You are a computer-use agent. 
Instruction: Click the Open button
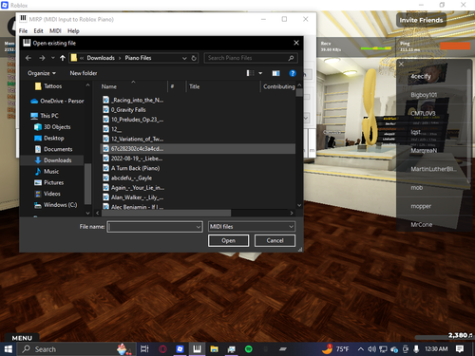[228, 240]
